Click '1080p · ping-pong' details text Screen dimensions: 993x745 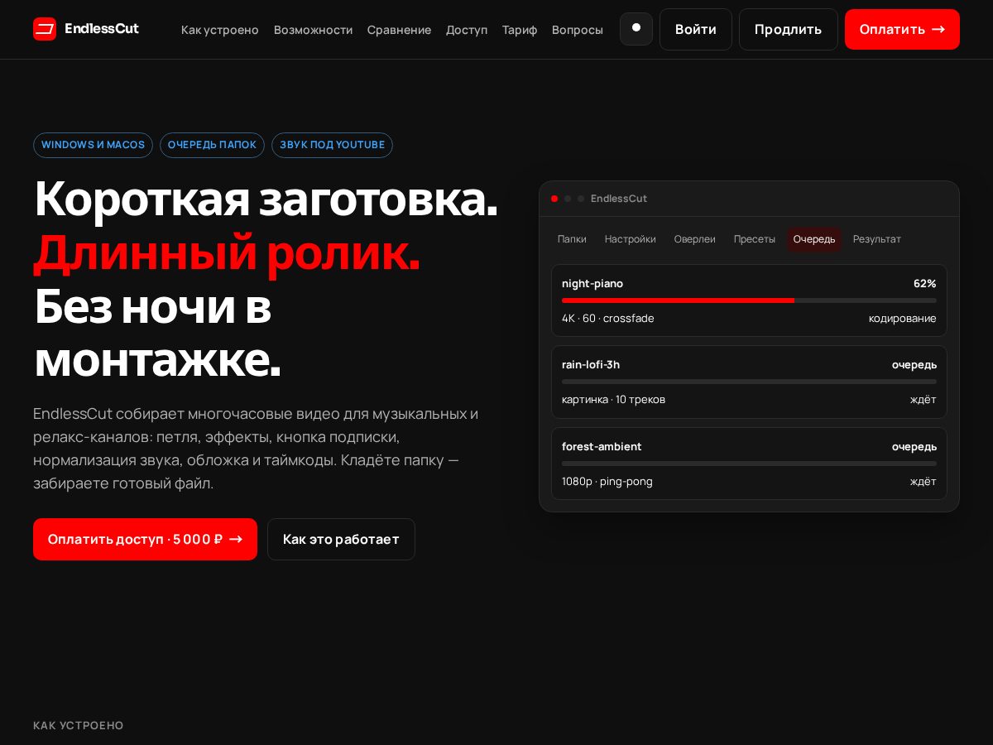point(607,481)
